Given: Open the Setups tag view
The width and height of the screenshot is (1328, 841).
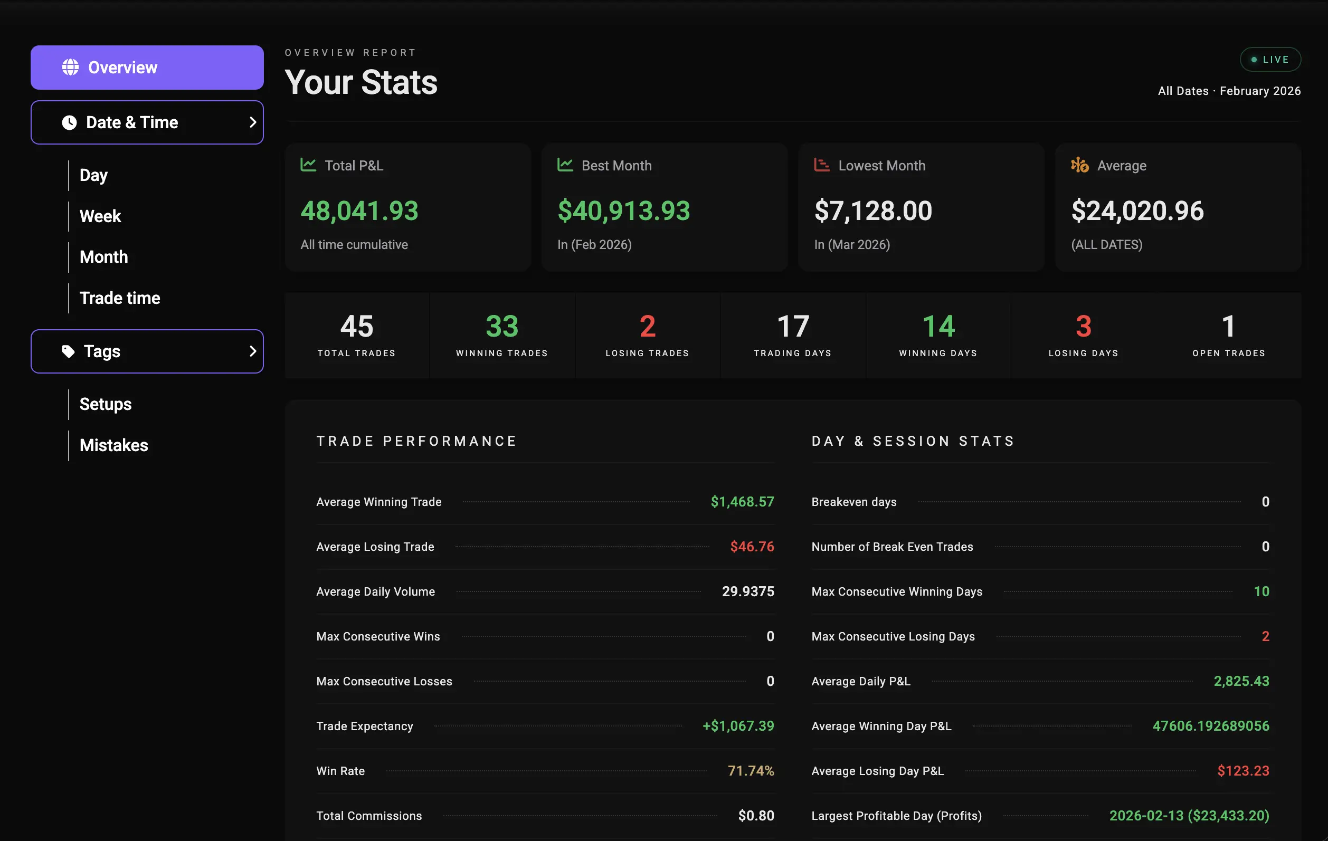Looking at the screenshot, I should (x=106, y=404).
